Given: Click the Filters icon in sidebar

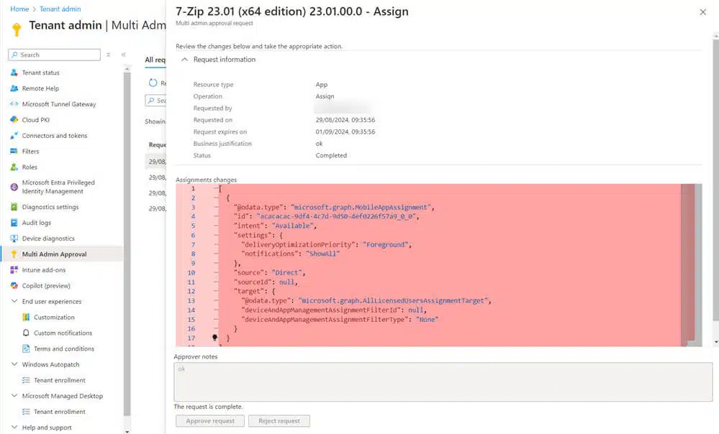Looking at the screenshot, I should (x=14, y=152).
